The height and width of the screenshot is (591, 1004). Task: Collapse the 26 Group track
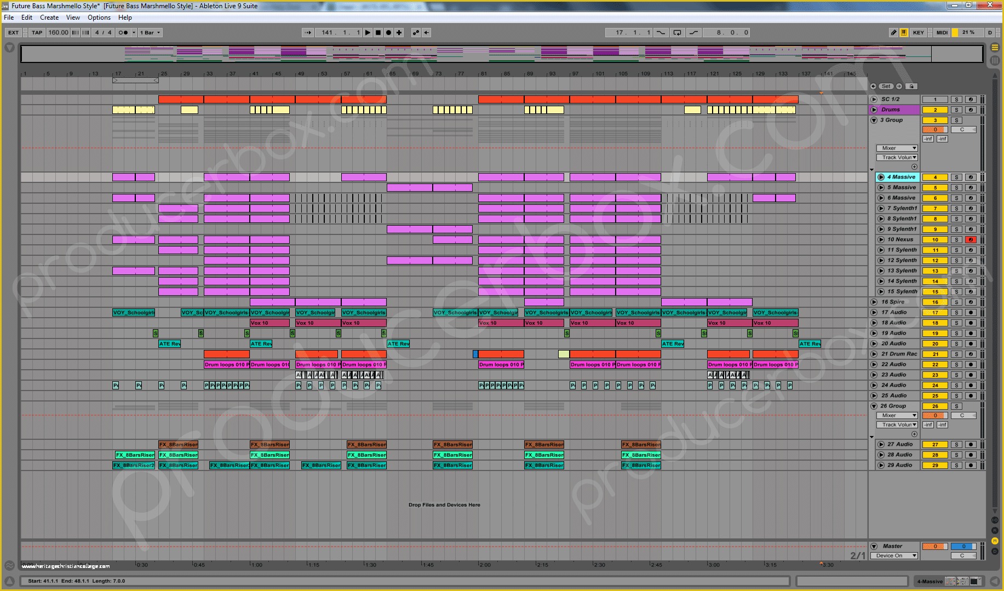(x=874, y=406)
